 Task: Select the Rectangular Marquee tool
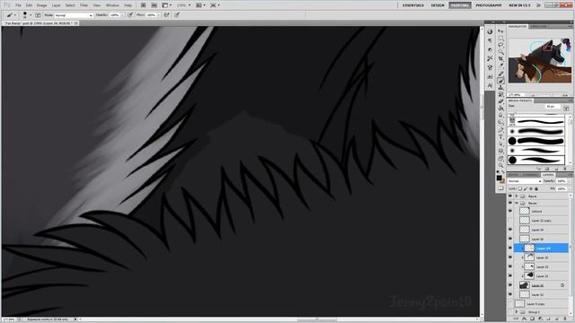point(501,39)
